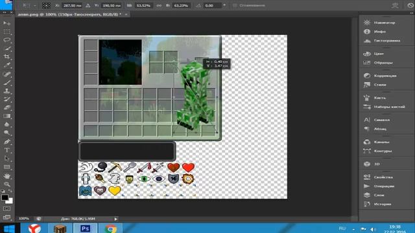Select the Hand tool
The height and width of the screenshot is (233, 415).
(x=6, y=176)
